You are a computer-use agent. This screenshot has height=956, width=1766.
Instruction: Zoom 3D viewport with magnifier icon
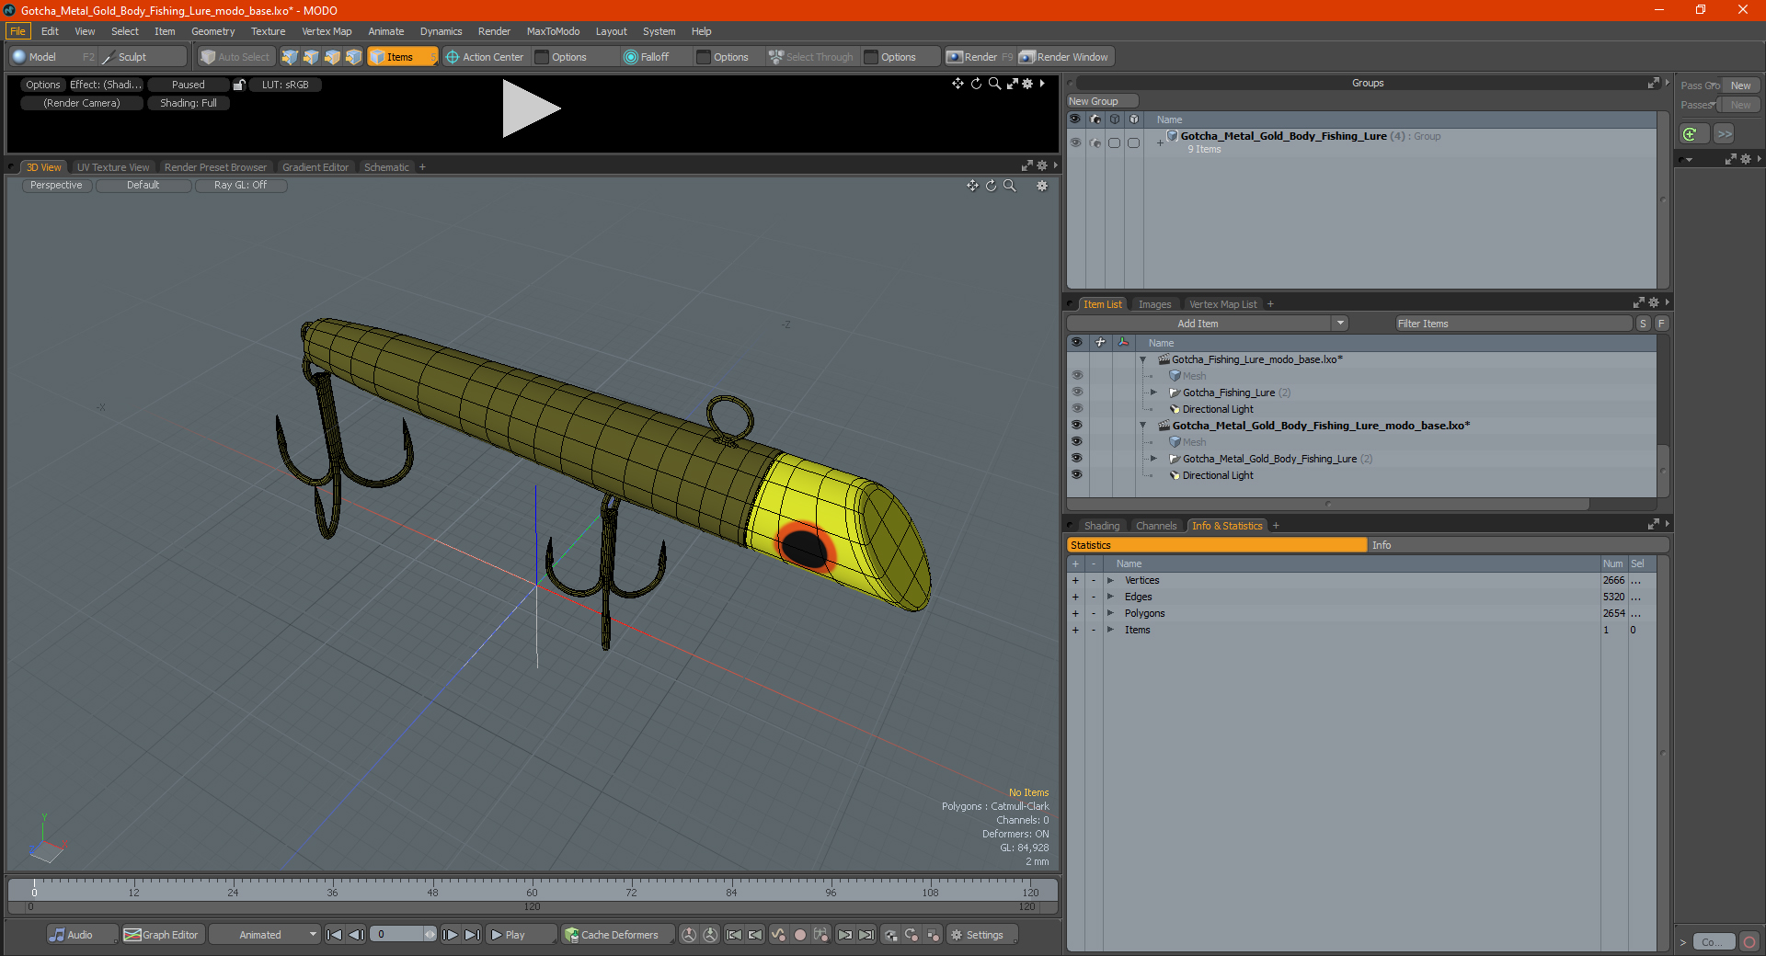[x=1010, y=186]
